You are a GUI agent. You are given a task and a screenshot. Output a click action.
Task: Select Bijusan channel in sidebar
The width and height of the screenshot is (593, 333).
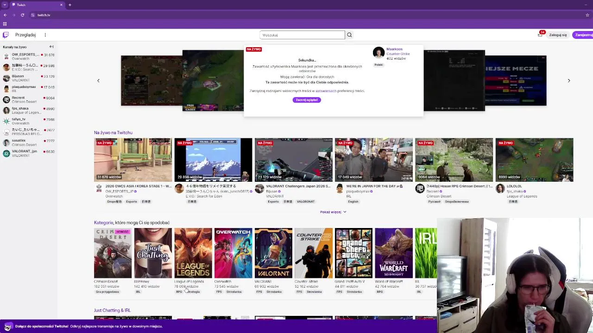coord(29,78)
